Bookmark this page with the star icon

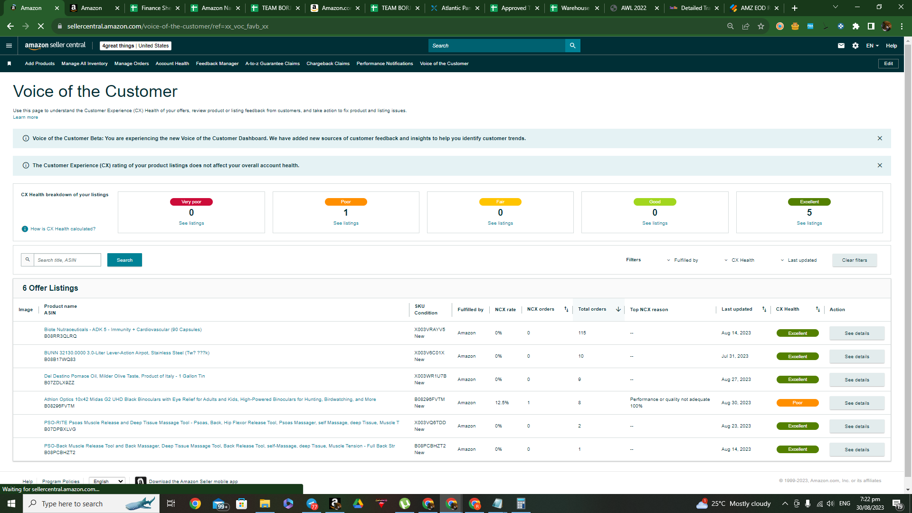point(761,26)
